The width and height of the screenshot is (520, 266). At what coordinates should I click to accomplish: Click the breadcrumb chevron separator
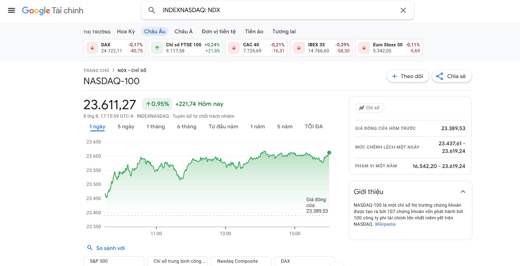point(113,71)
